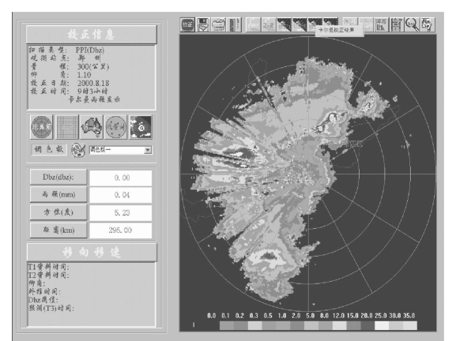Click the palette combo box text field
Viewport: 456px width, 341px height.
(x=117, y=150)
